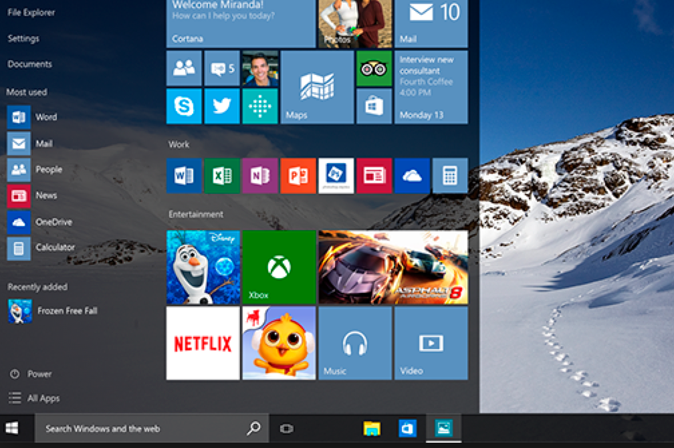Open the TripAdvisor tile
674x448 pixels.
[374, 68]
